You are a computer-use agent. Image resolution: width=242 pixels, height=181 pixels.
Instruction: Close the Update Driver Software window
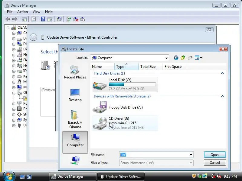click(209, 30)
